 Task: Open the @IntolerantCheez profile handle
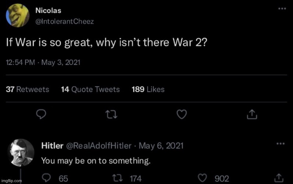(x=65, y=21)
